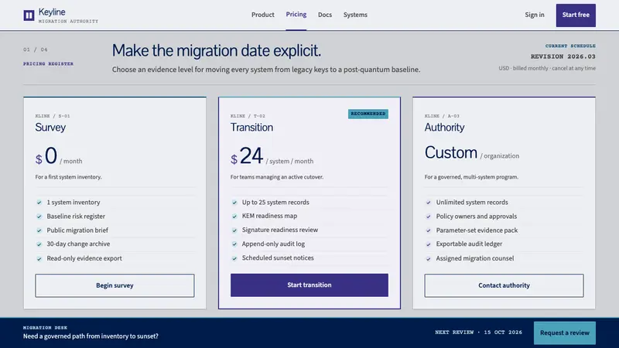Select the Pricing nav tab

(x=296, y=14)
